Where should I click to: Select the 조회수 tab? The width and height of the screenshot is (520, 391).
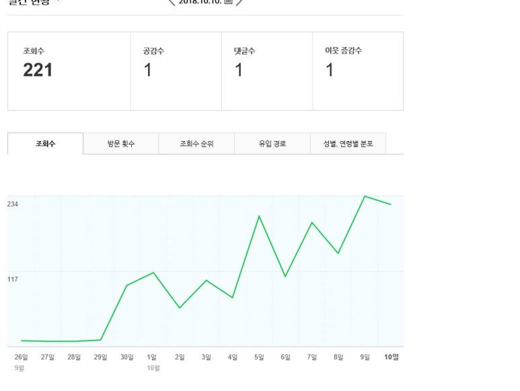(46, 144)
